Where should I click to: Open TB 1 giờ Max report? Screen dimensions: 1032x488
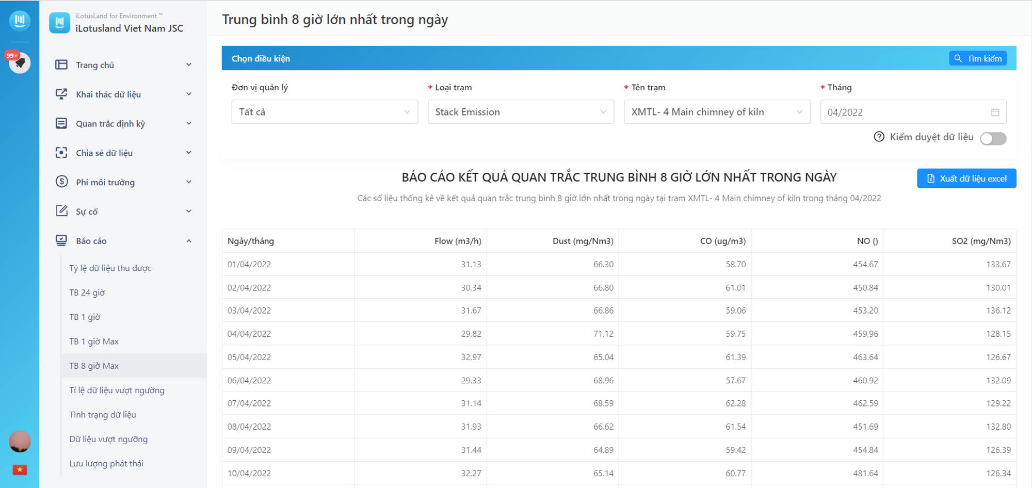pyautogui.click(x=94, y=341)
